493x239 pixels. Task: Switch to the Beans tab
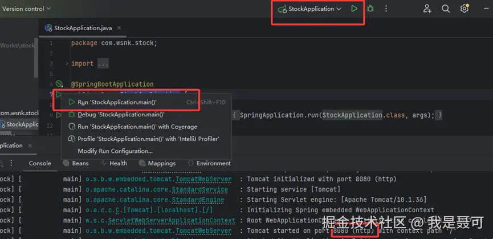click(76, 163)
